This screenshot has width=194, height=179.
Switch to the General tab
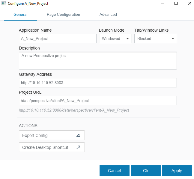click(20, 15)
